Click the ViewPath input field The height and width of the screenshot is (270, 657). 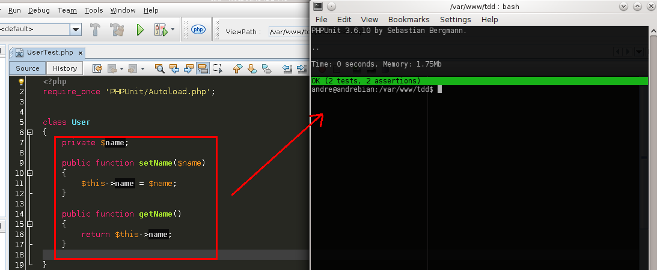(x=289, y=32)
